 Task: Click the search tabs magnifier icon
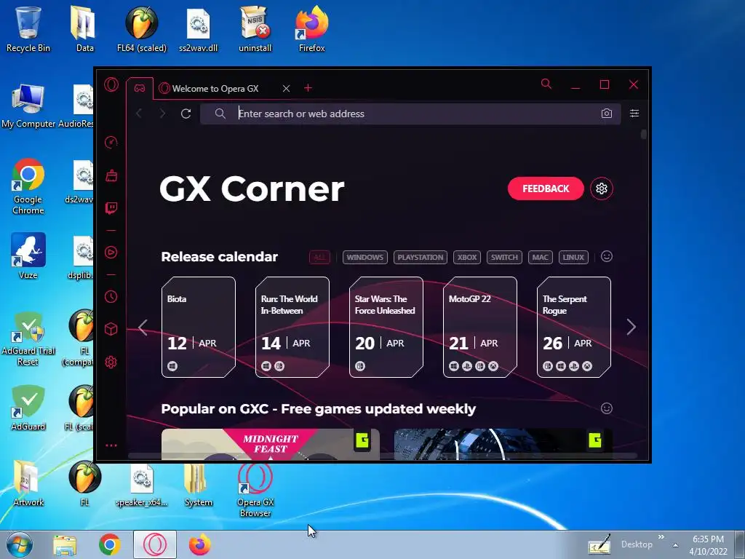[546, 84]
